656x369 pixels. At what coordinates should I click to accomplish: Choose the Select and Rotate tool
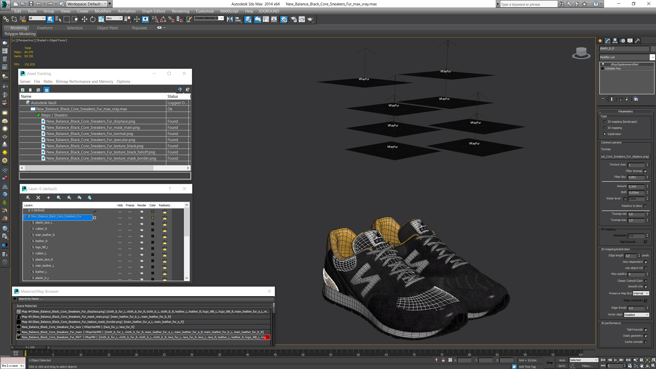point(93,19)
